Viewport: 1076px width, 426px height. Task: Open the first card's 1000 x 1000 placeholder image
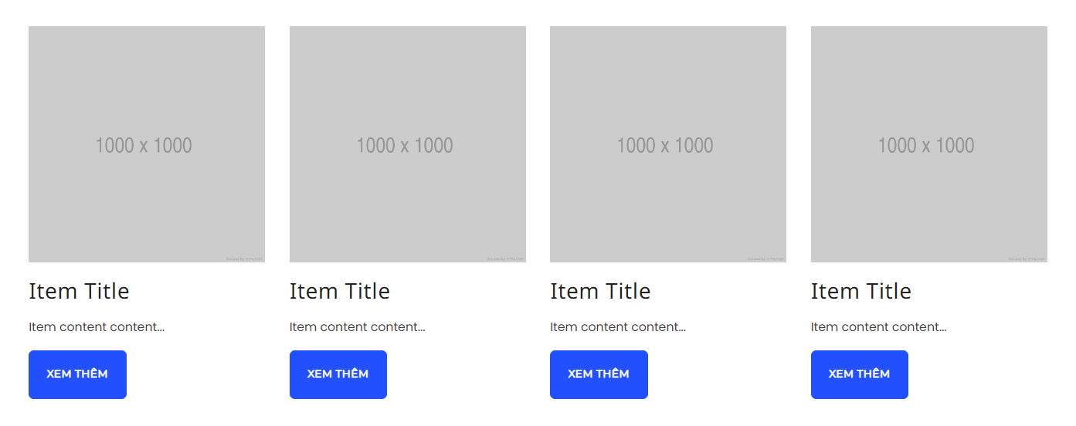(x=147, y=144)
